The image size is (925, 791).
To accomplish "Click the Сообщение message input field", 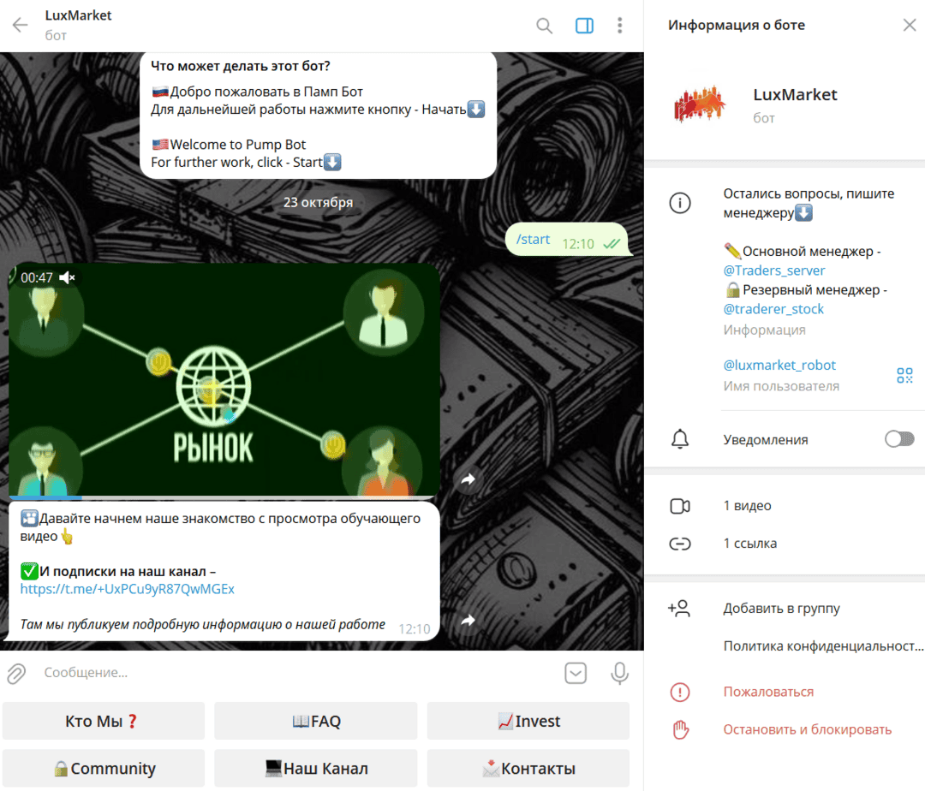I will point(291,673).
